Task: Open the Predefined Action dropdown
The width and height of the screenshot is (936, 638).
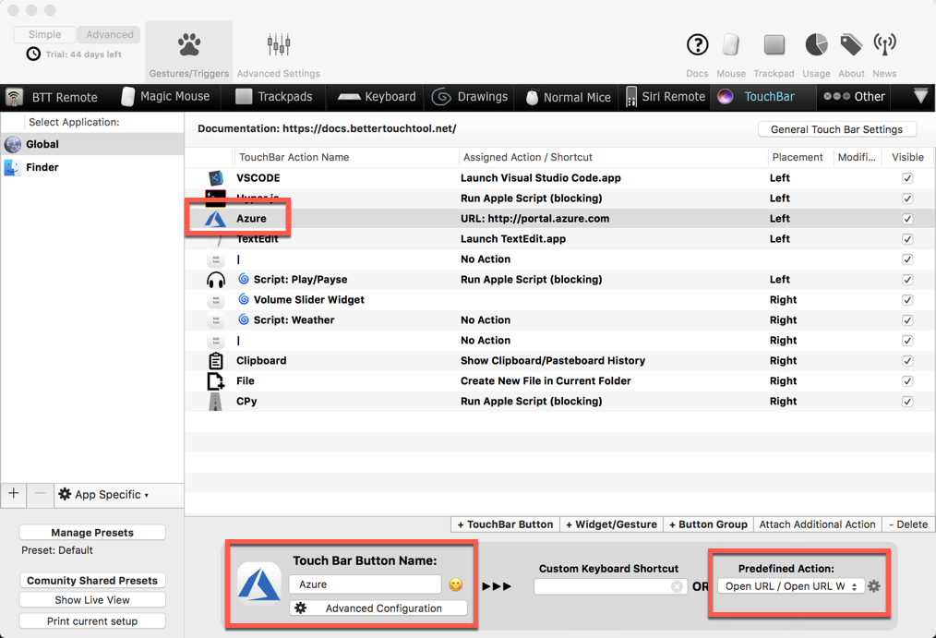Action: (x=791, y=586)
